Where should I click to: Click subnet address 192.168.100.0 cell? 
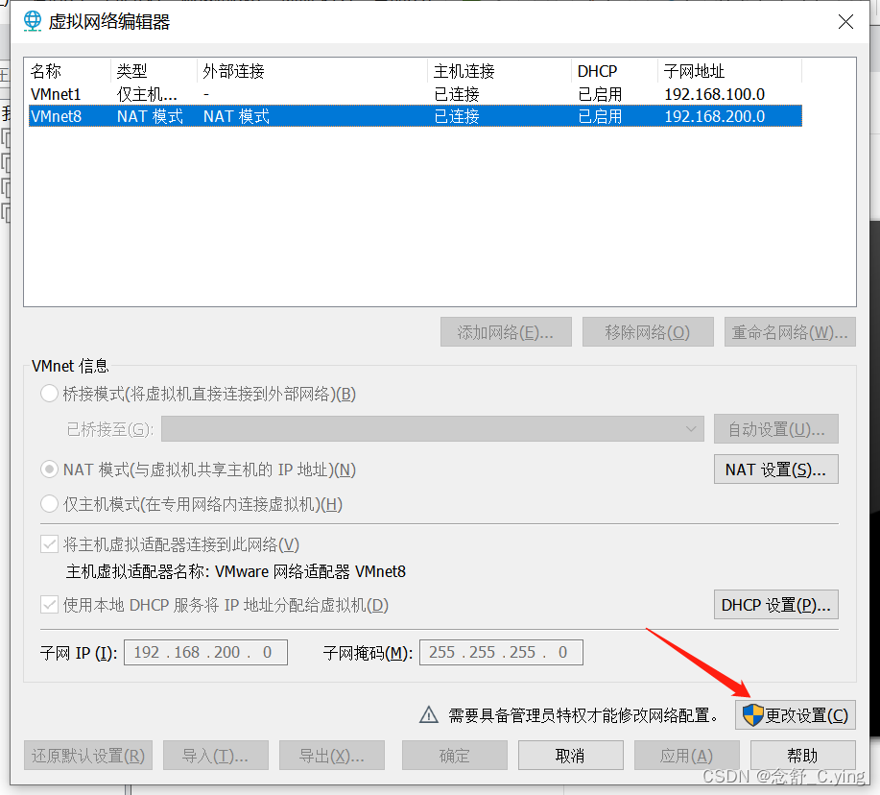click(x=714, y=94)
